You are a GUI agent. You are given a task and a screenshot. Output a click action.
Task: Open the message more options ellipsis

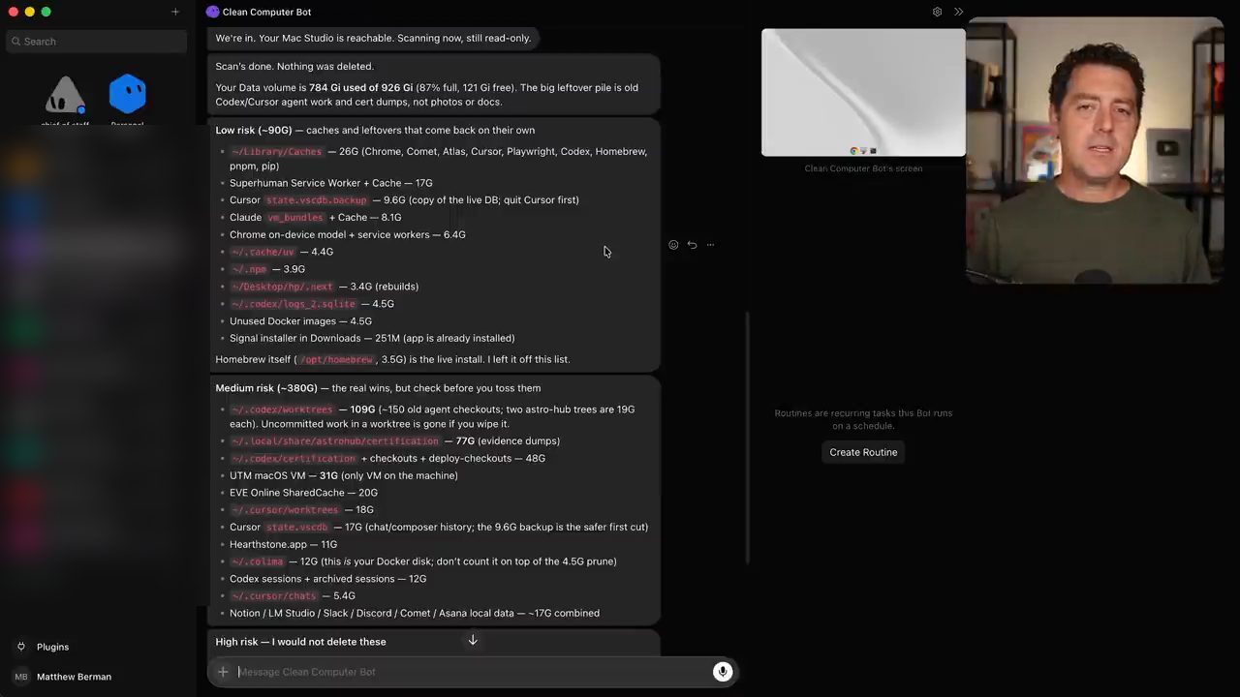coord(710,245)
